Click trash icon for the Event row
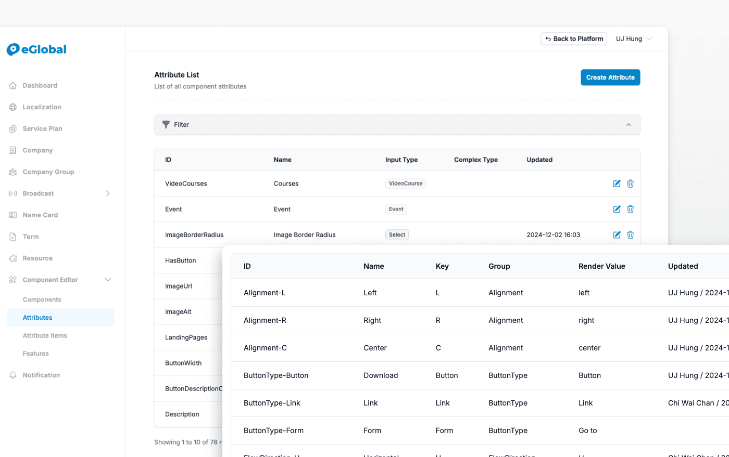The height and width of the screenshot is (457, 729). point(630,209)
